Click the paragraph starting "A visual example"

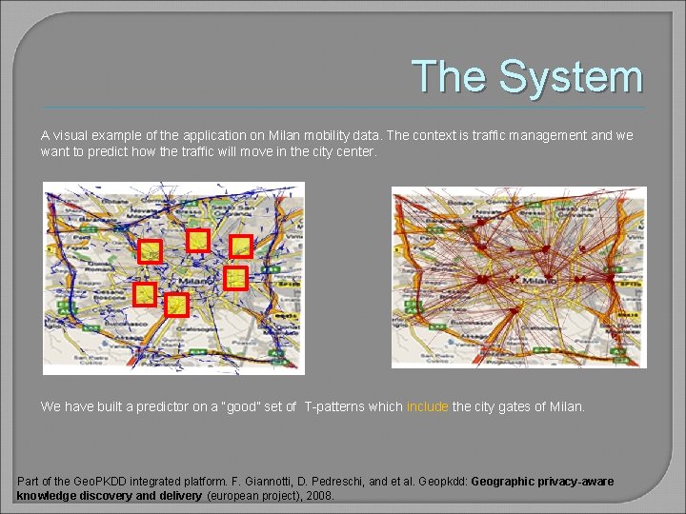tap(337, 144)
